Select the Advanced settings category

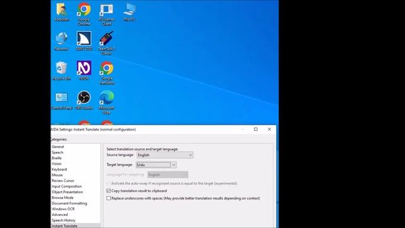point(59,215)
